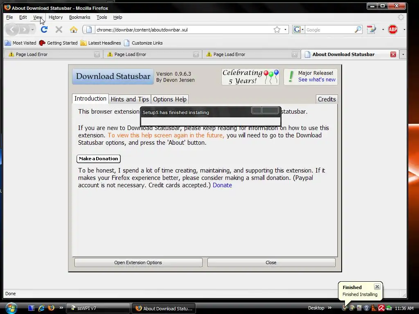Click the Show Desktop quick launch icon
The image size is (419, 314).
coord(31,308)
